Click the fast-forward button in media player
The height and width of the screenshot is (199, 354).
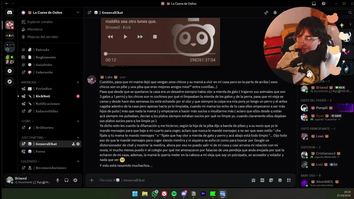pyautogui.click(x=140, y=37)
